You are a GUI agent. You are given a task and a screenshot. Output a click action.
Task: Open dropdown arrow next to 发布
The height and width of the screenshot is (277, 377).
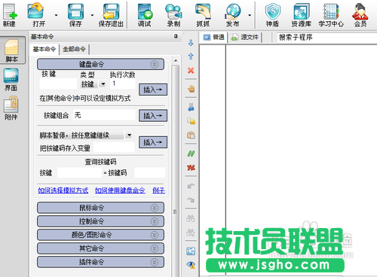pyautogui.click(x=250, y=15)
